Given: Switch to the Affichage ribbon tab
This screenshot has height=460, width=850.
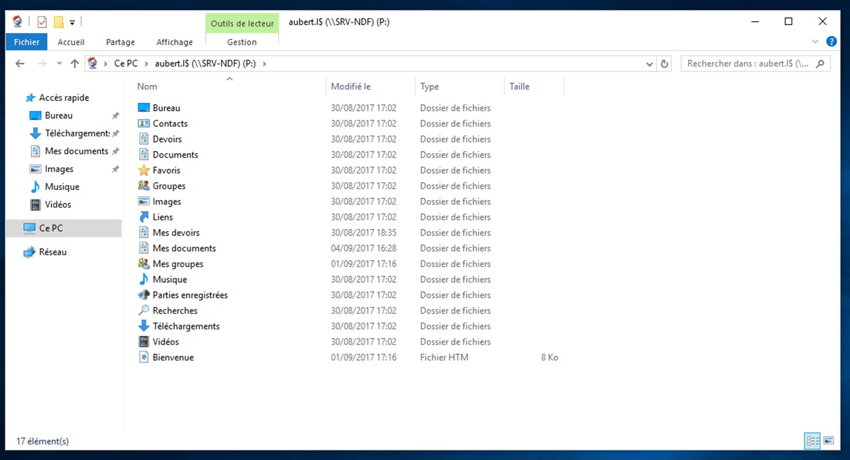Looking at the screenshot, I should (174, 42).
